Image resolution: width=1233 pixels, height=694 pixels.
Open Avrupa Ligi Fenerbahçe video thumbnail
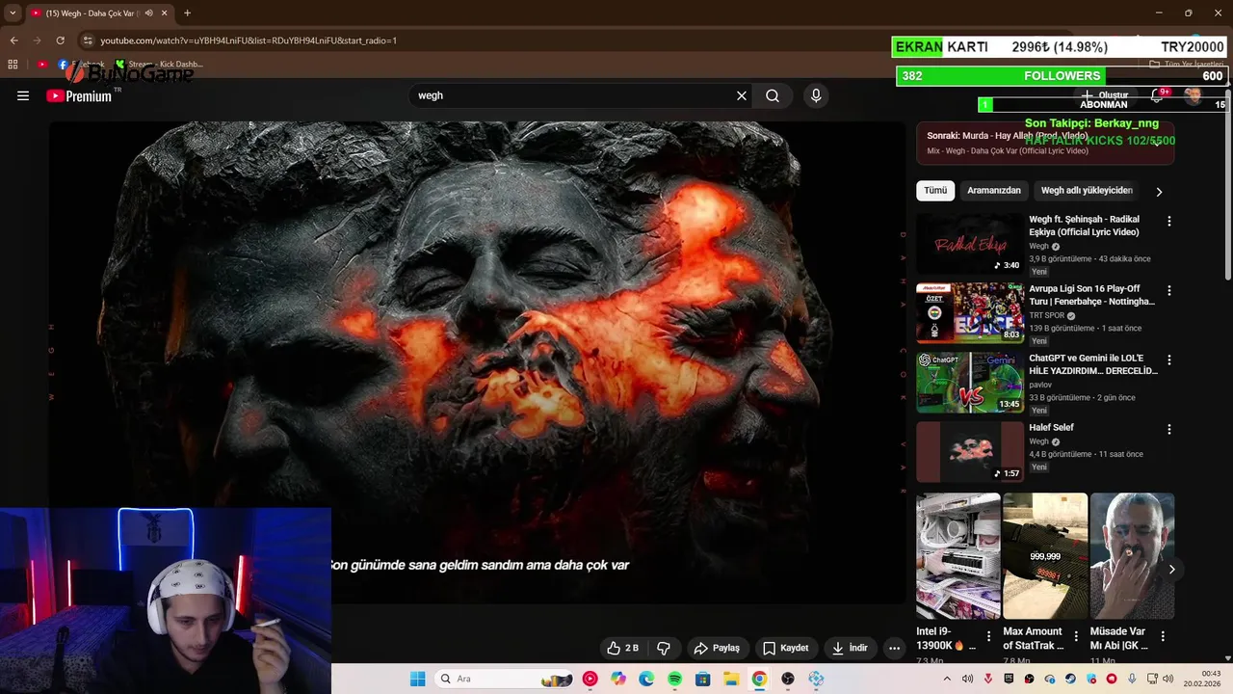point(970,312)
